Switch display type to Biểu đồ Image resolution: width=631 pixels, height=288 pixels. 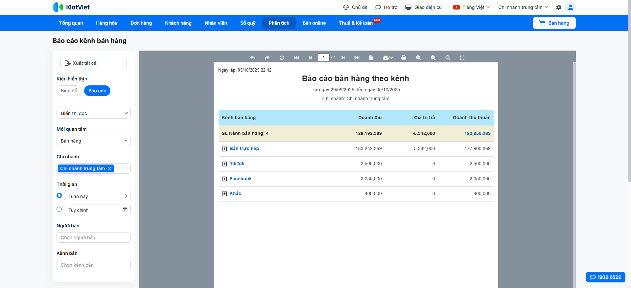(69, 91)
